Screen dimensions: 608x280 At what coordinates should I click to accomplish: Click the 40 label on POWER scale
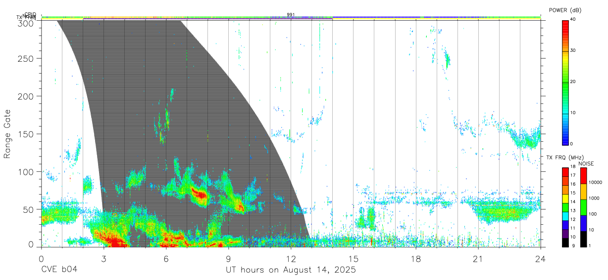pos(573,19)
